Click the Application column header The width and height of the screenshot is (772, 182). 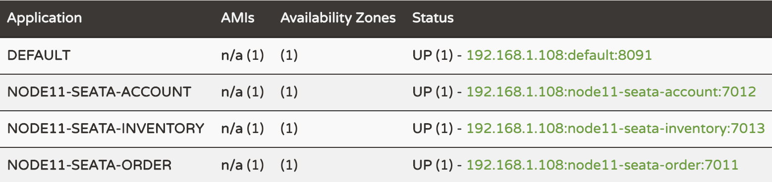[x=44, y=18]
